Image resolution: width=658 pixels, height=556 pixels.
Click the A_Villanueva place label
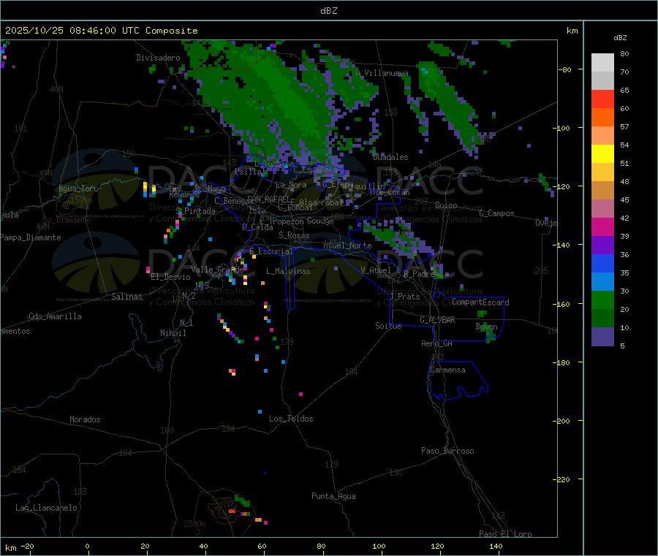(x=382, y=73)
